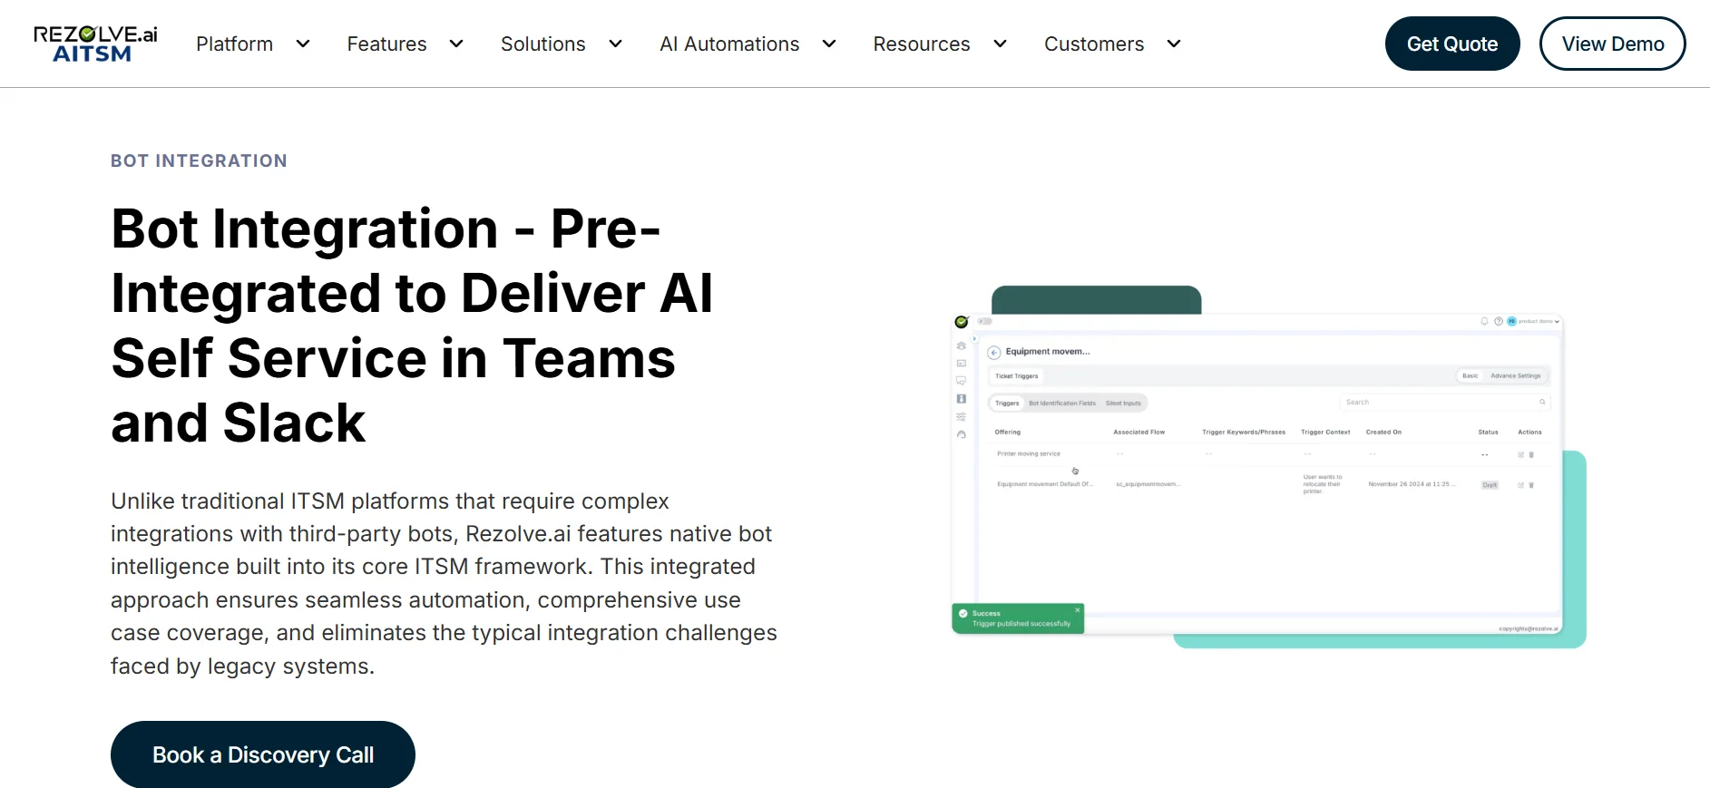The image size is (1710, 788).
Task: Click the Resources menu label
Action: coord(921,44)
